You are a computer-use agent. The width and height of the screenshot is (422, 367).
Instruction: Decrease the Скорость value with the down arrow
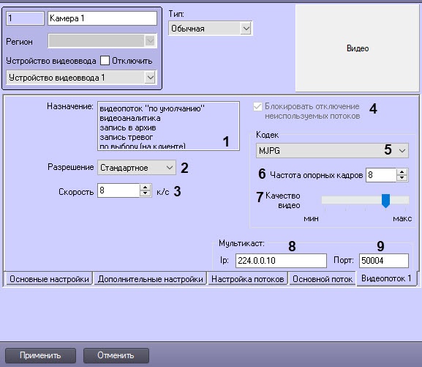tap(146, 193)
